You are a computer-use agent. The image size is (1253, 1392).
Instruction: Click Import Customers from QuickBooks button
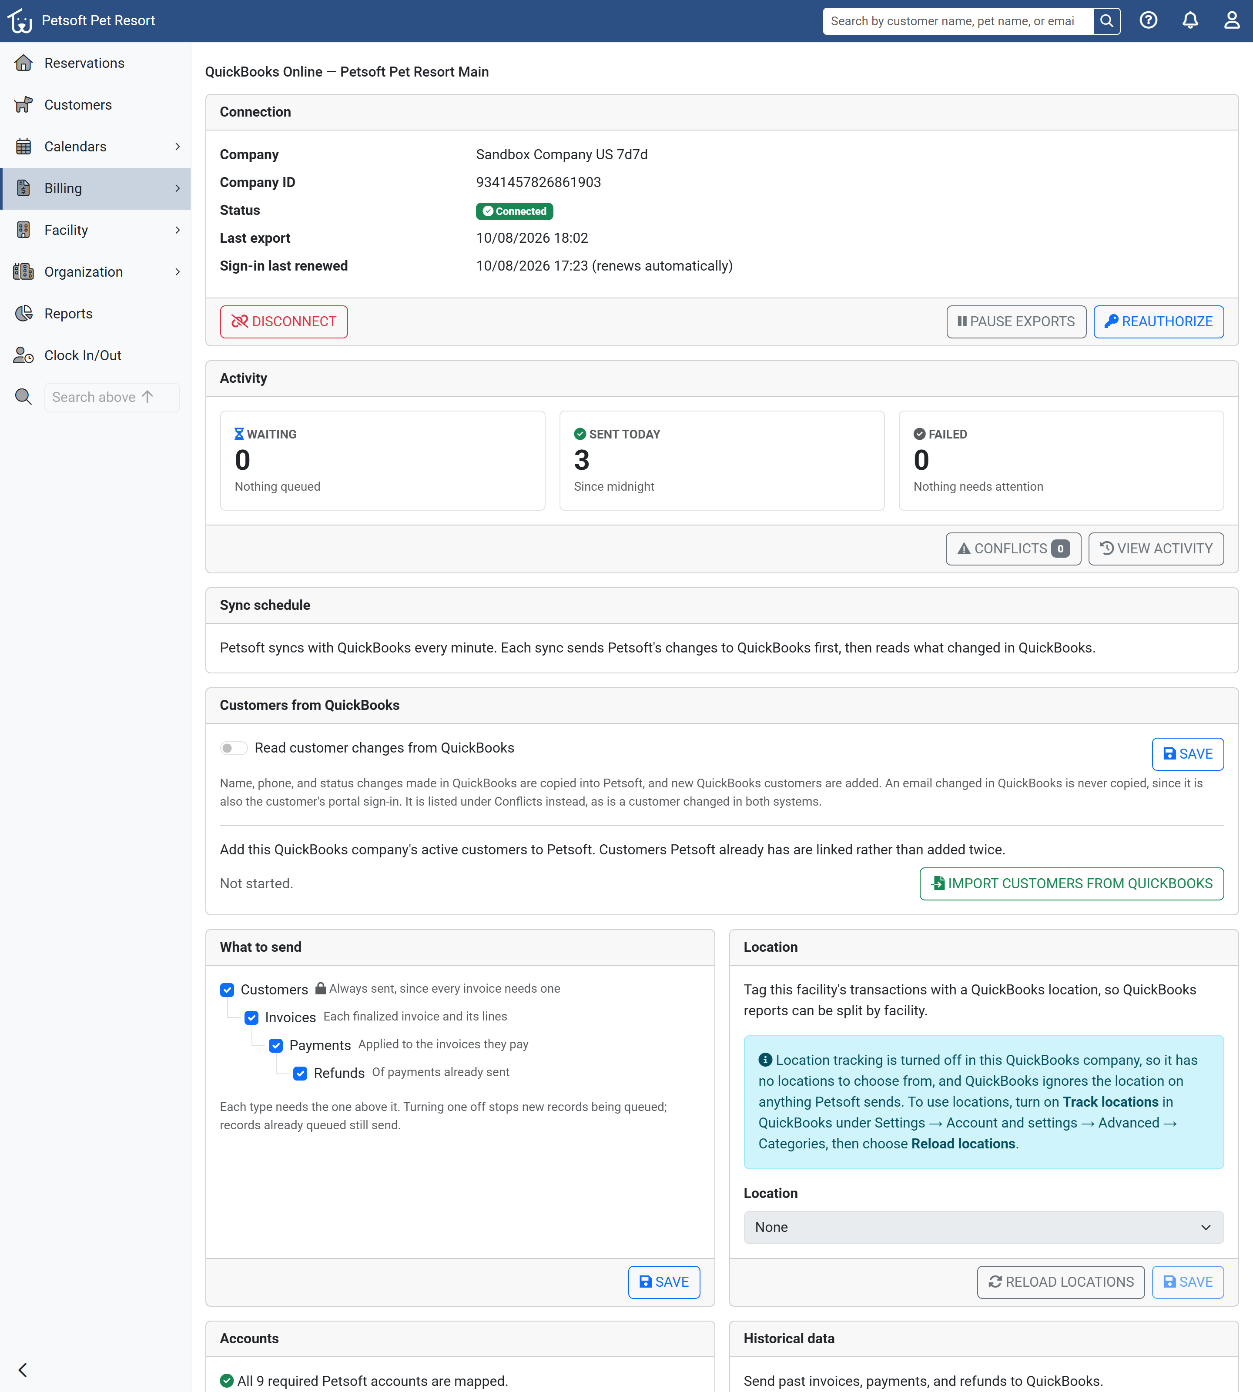click(x=1071, y=883)
